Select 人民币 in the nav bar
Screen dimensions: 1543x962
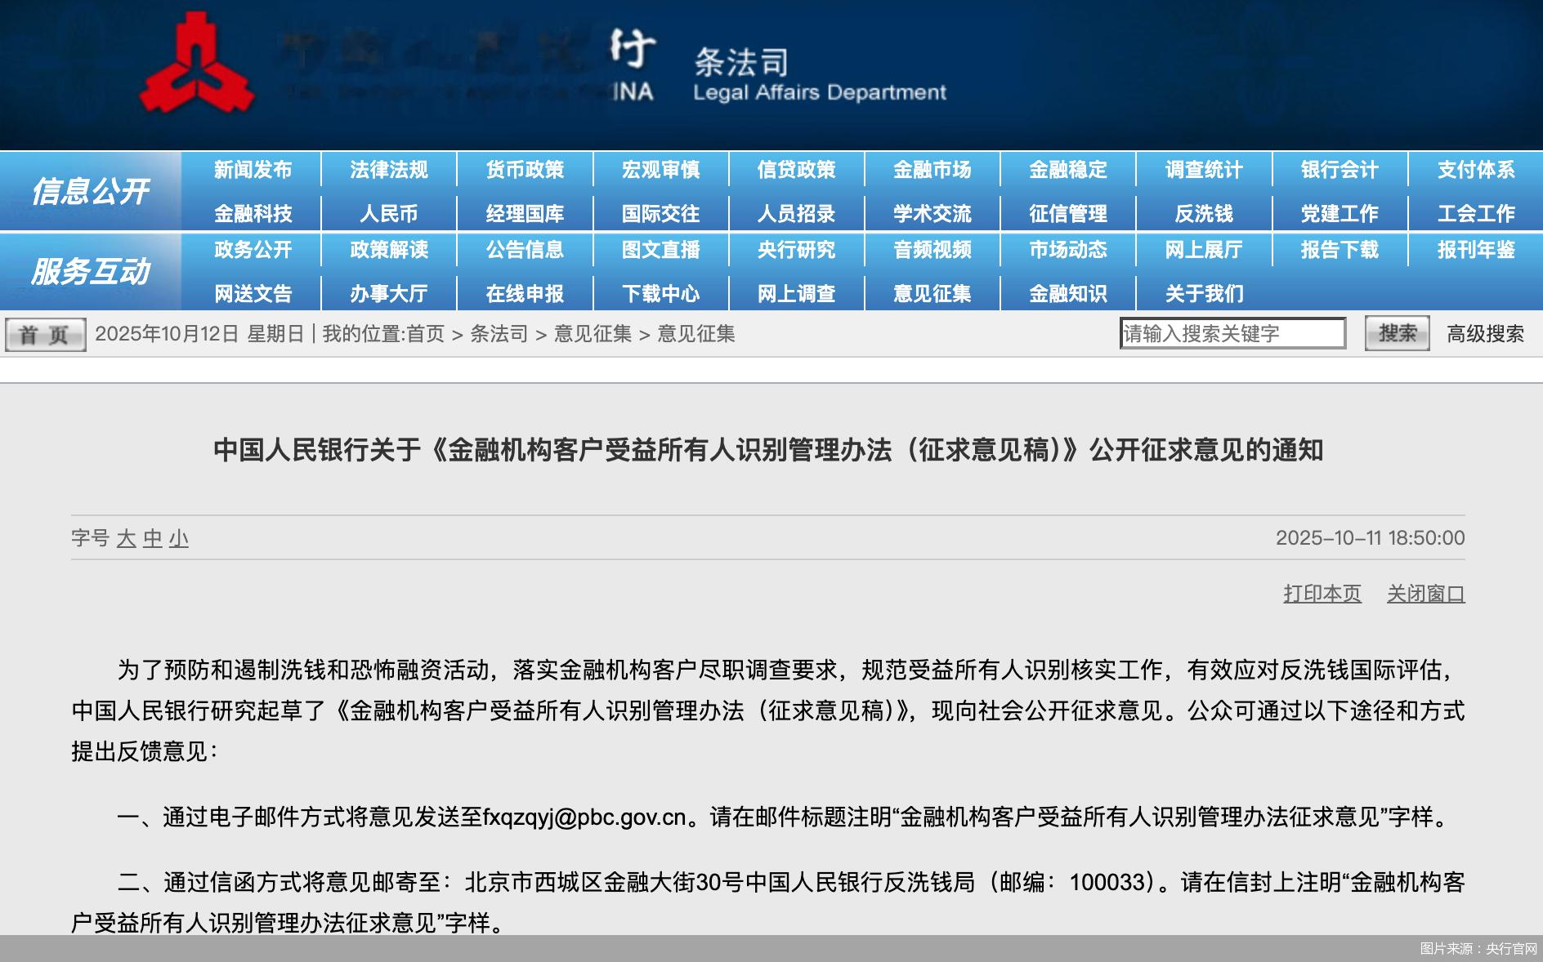pyautogui.click(x=389, y=214)
